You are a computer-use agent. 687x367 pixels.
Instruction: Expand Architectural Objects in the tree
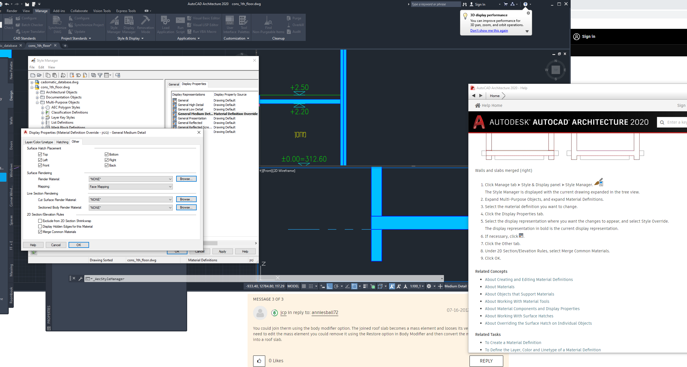pos(37,92)
